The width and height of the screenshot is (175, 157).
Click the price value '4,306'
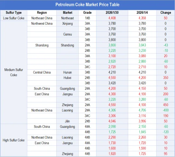[112, 110]
